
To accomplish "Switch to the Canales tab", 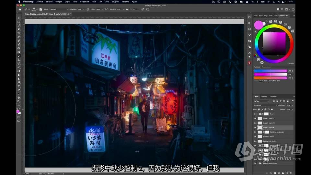I will (x=264, y=97).
